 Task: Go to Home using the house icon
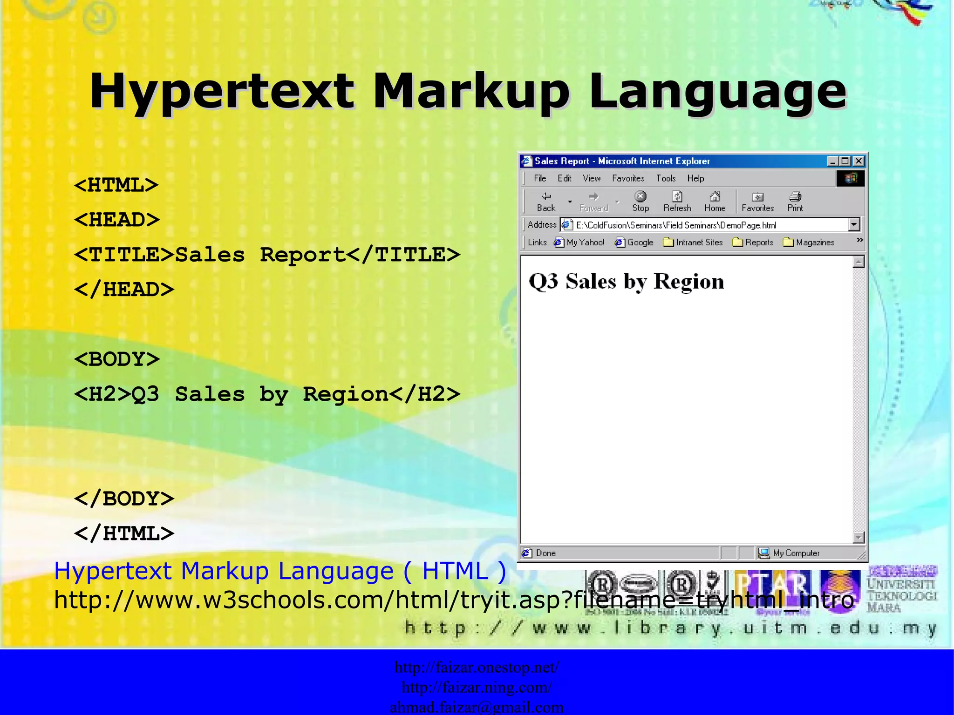coord(715,196)
